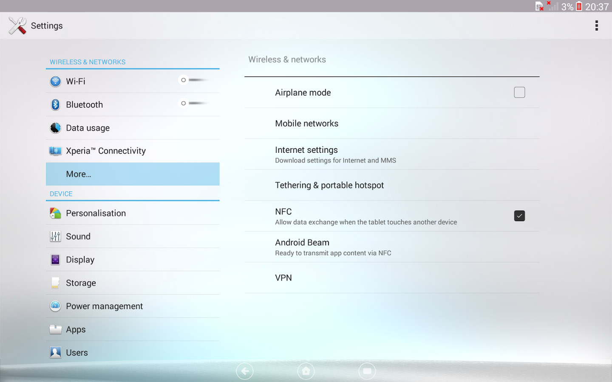Screen dimensions: 612x382
Task: Open the Wi-Fi settings icon
Action: tap(55, 81)
